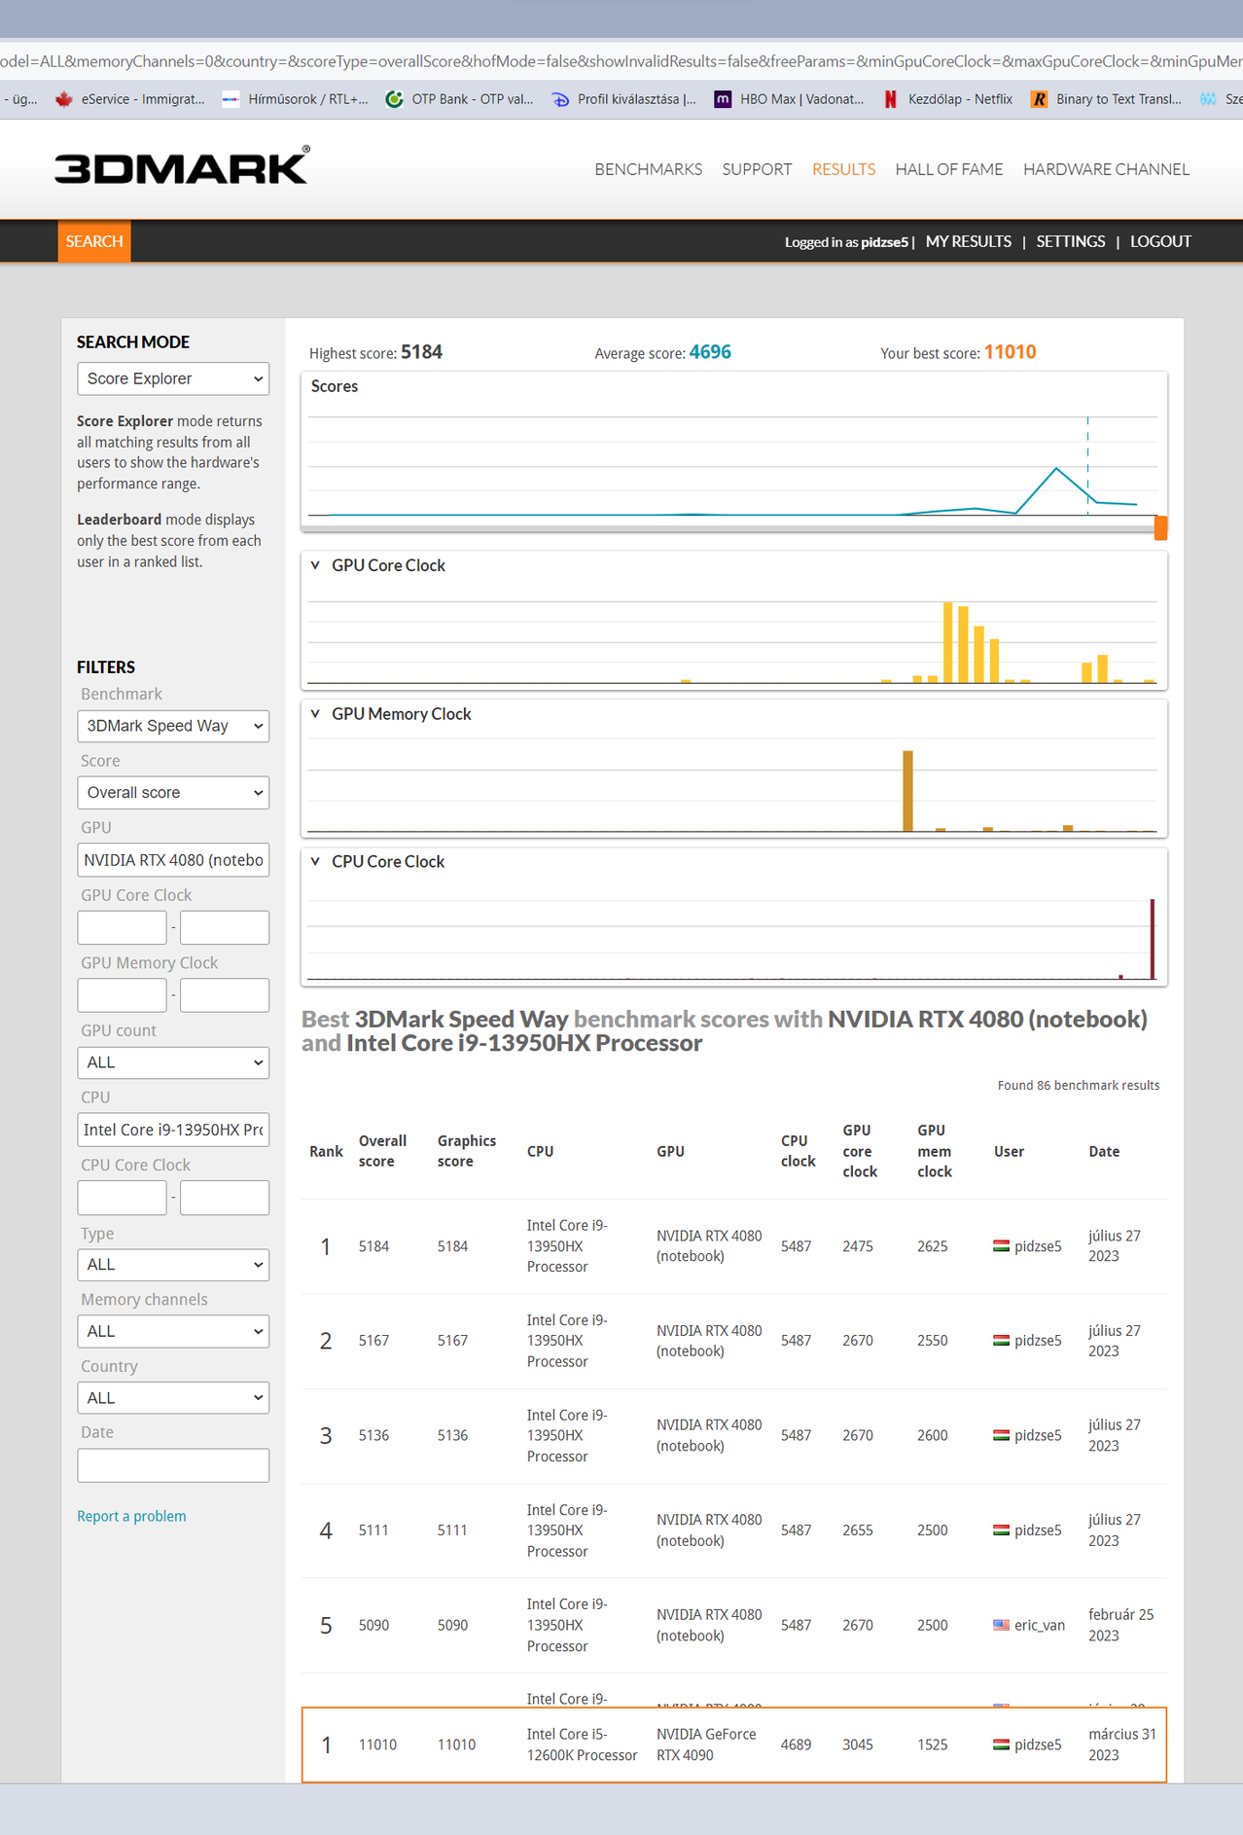The image size is (1243, 1835).
Task: Click the 3DMark logo
Action: [x=182, y=166]
